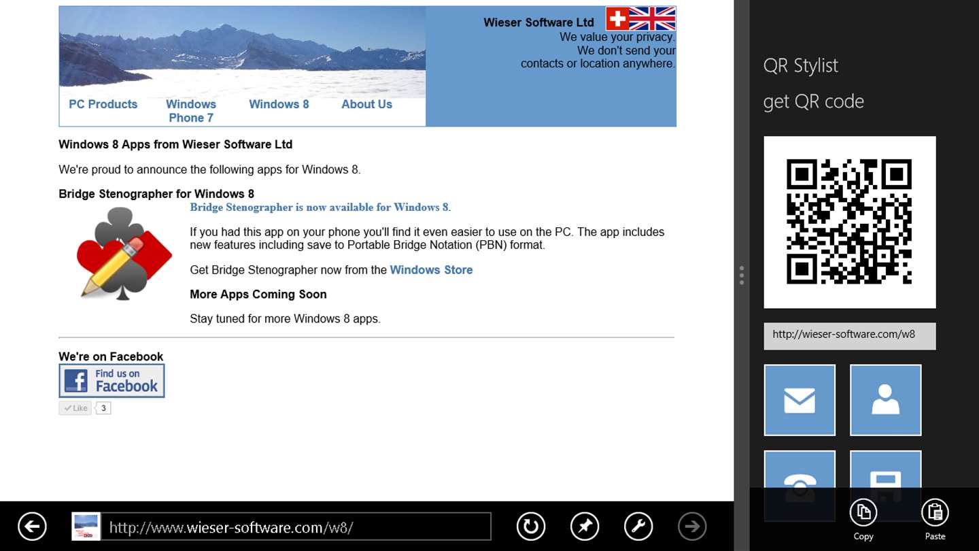Screen dimensions: 979x551
Task: Click the mountain header banner image
Action: (243, 52)
